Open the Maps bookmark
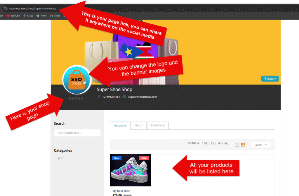Screen dimensions: 299x196 click(28, 16)
